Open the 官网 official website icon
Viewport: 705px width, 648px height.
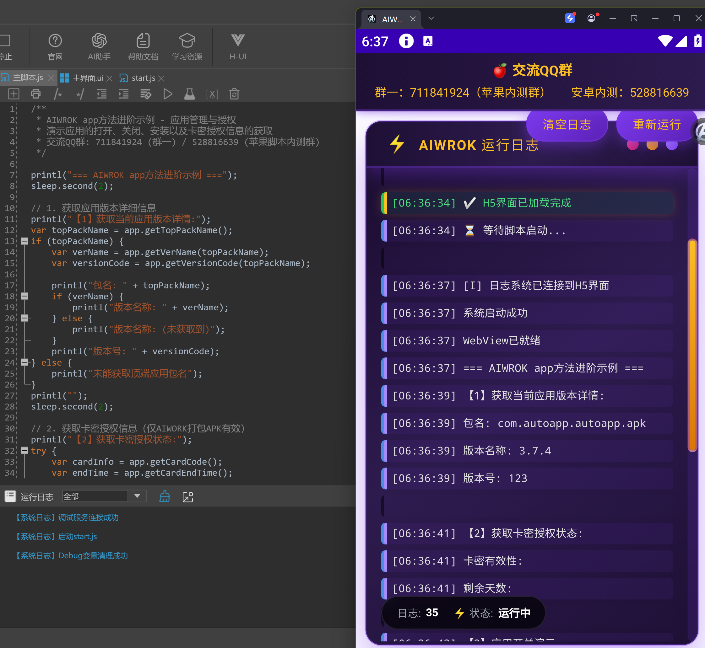coord(55,47)
